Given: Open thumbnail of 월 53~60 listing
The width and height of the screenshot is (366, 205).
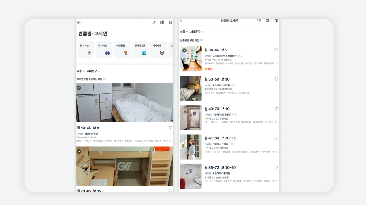Looking at the screenshot, I should [191, 88].
